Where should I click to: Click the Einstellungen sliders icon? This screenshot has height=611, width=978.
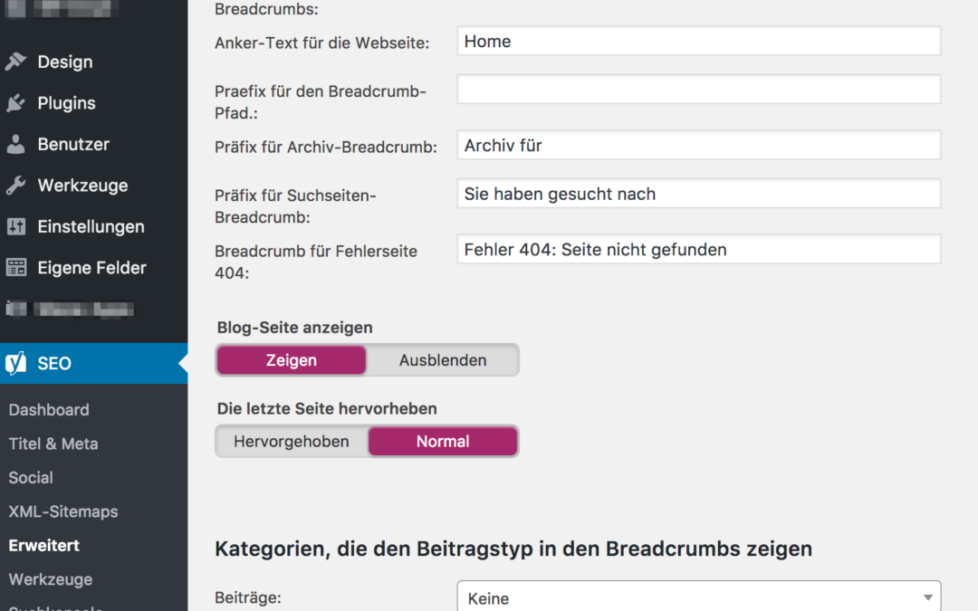(x=15, y=226)
